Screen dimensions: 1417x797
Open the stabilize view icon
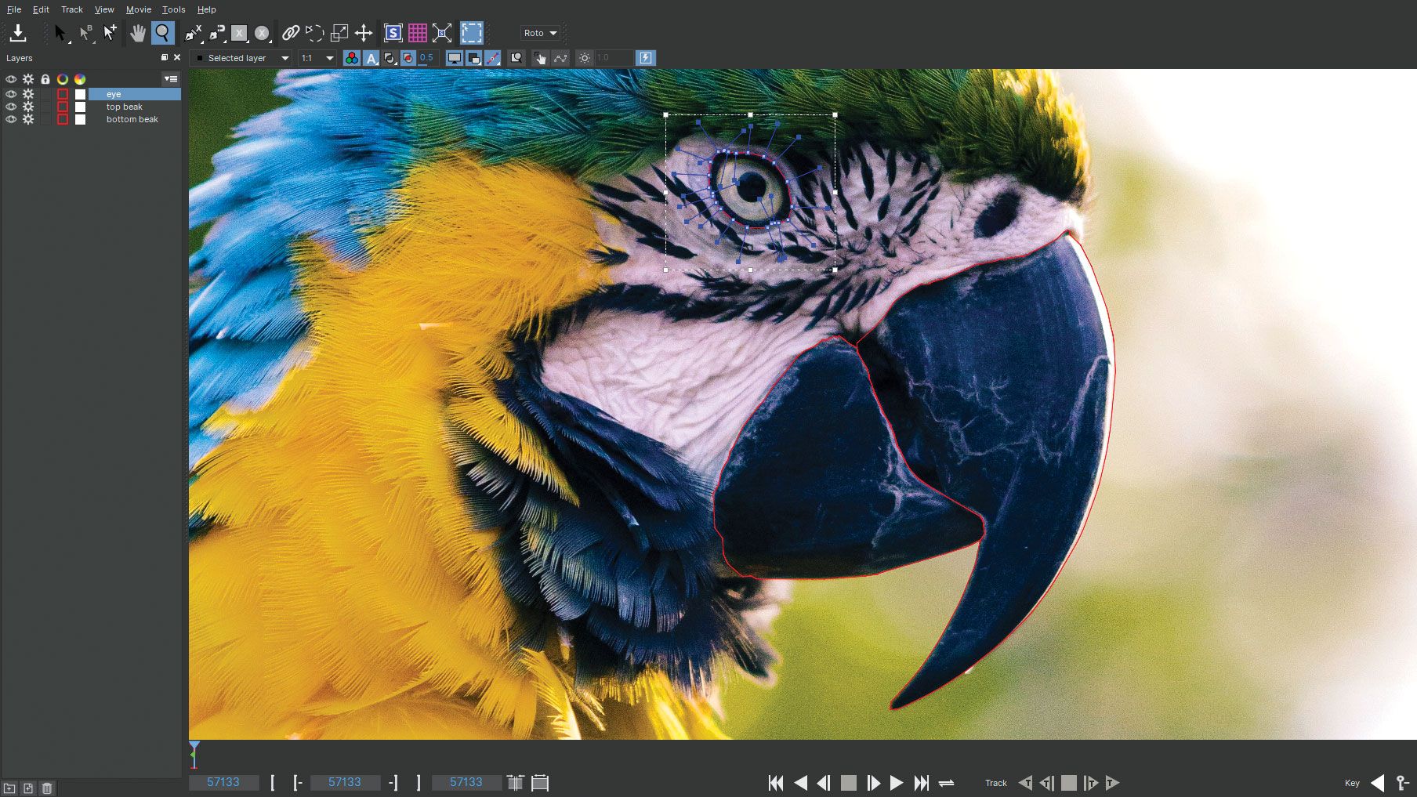(x=393, y=33)
